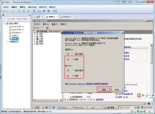The height and width of the screenshot is (114, 155).
Task: Expand the 角色 node in server tree
Action: [34, 34]
